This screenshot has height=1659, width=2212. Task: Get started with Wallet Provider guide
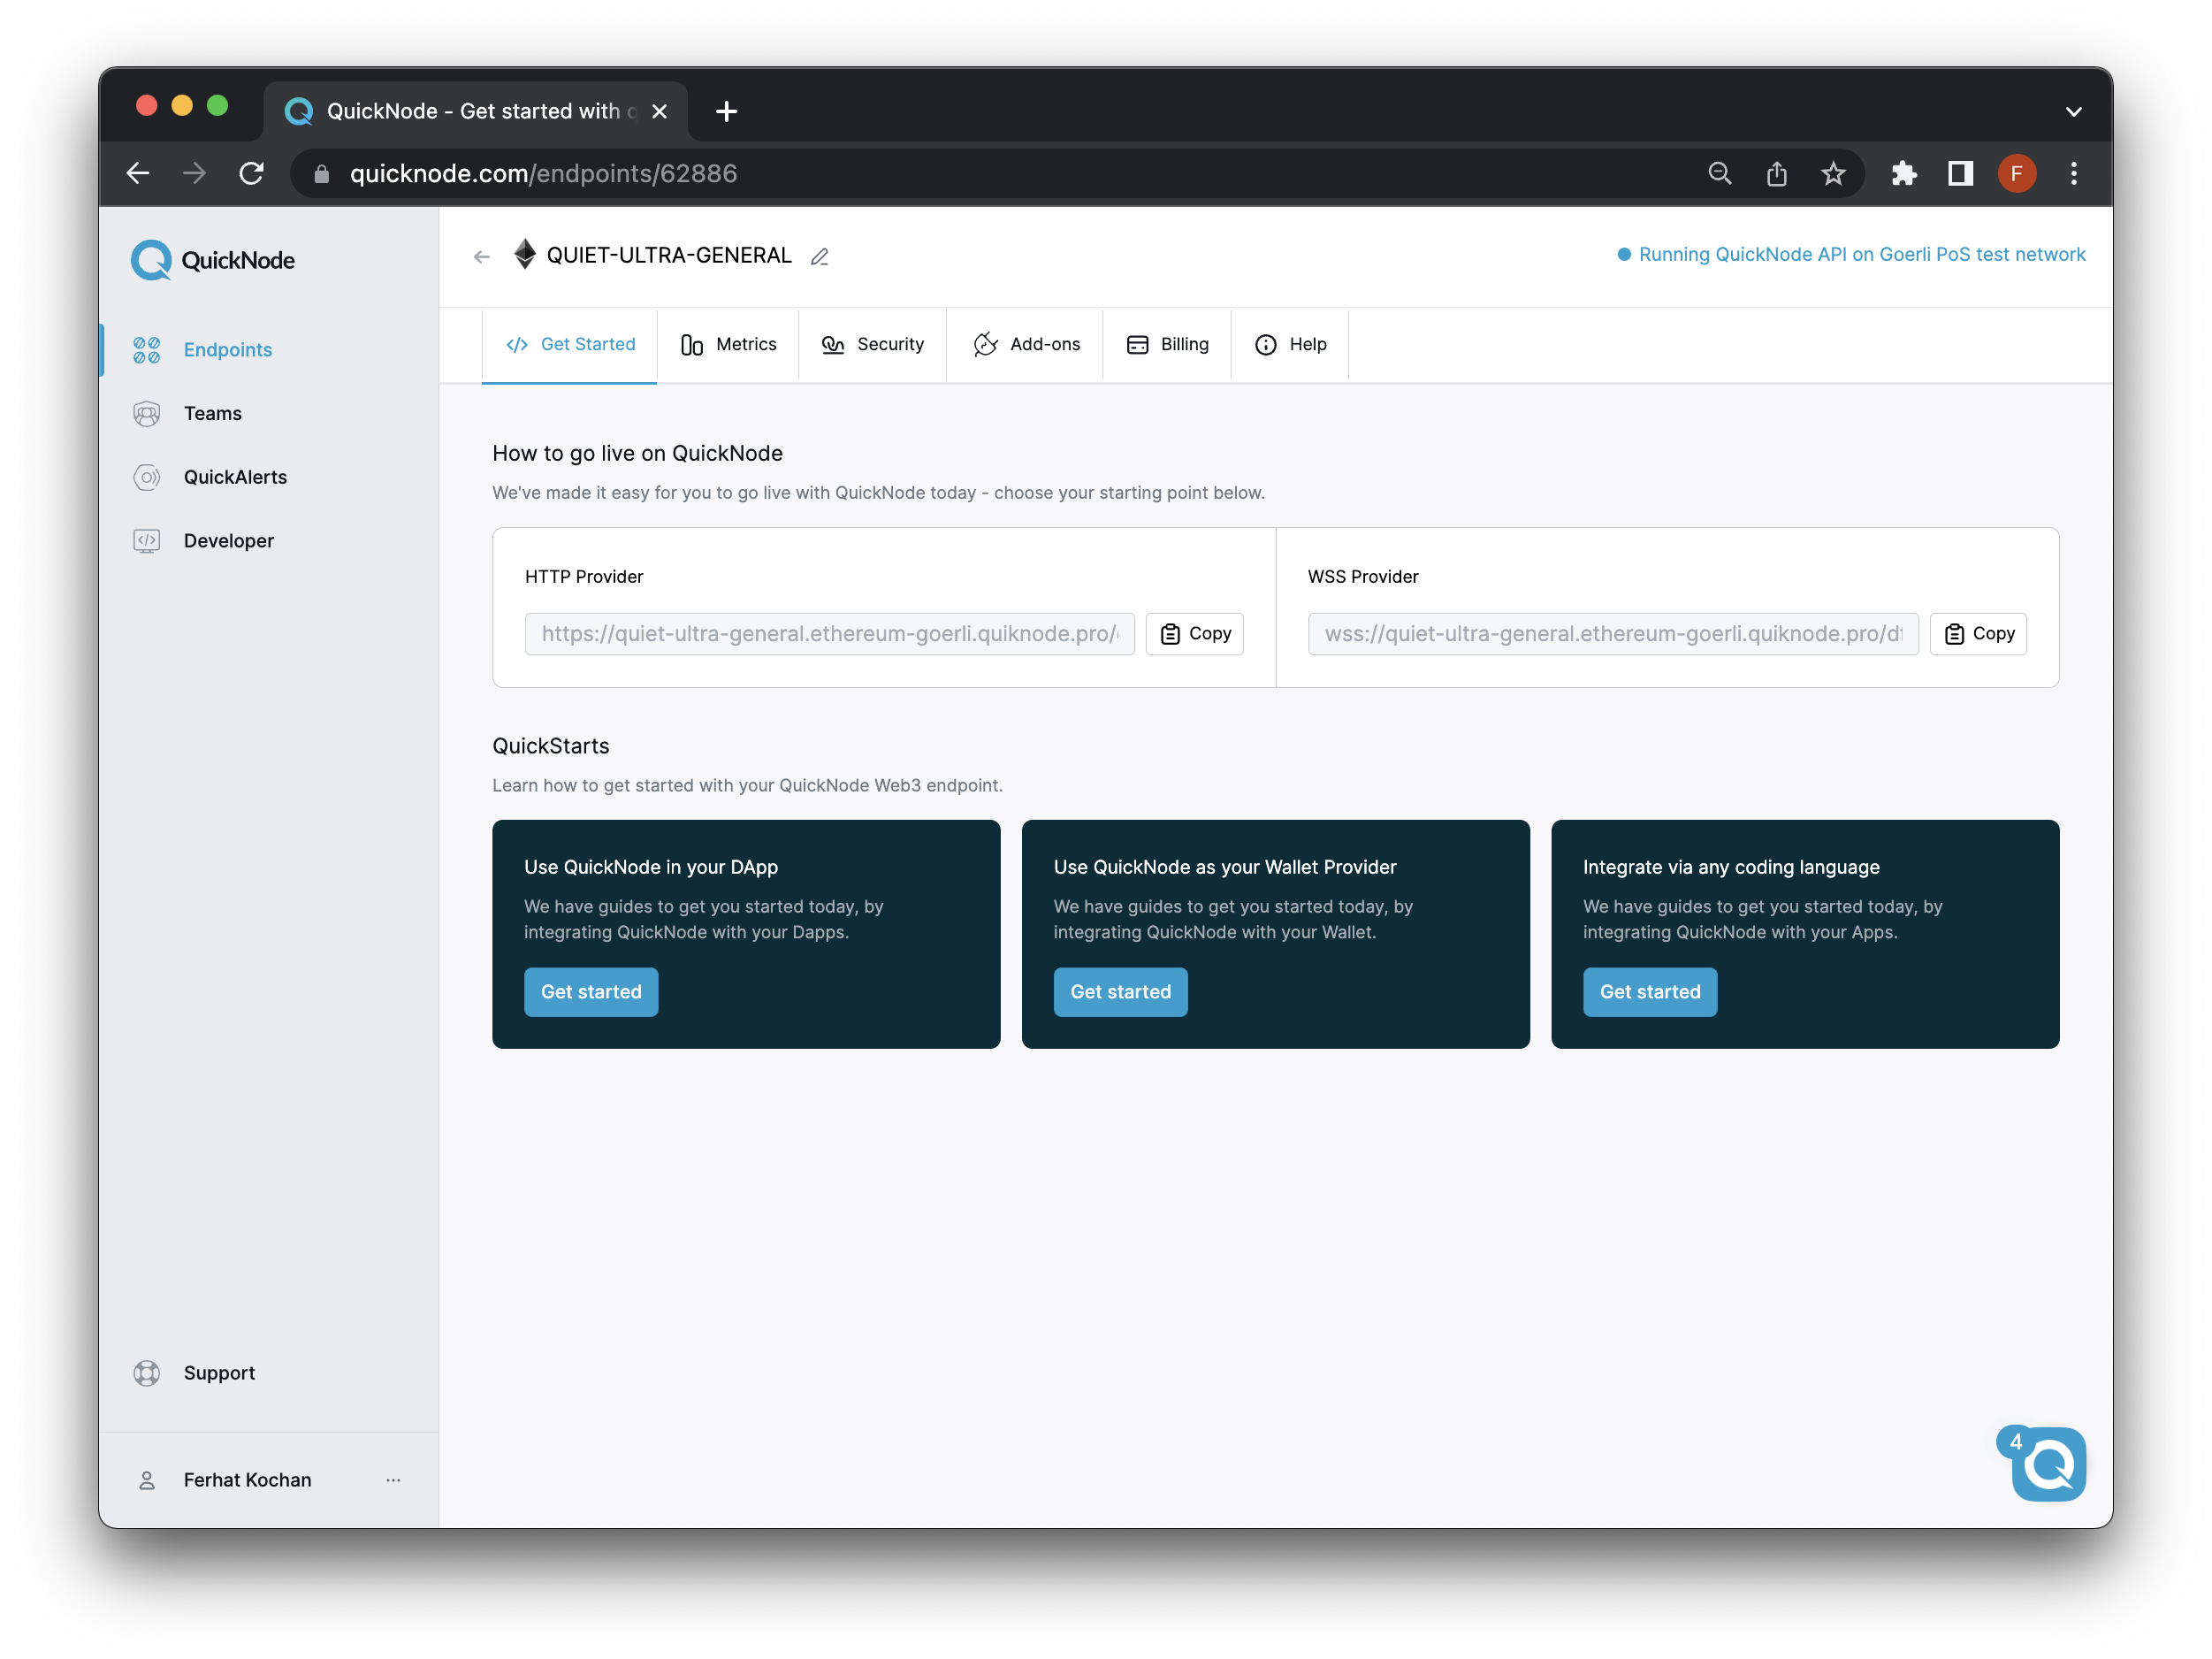[1120, 992]
